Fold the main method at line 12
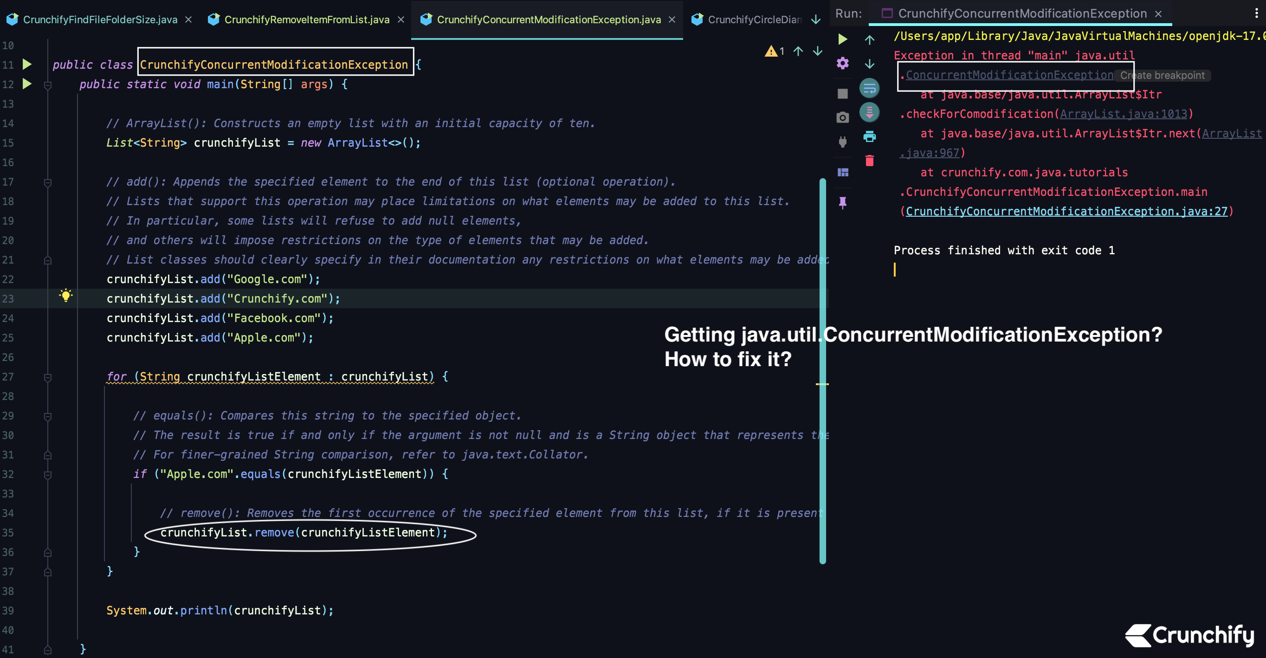Screen dimensions: 1266x658 pyautogui.click(x=48, y=85)
